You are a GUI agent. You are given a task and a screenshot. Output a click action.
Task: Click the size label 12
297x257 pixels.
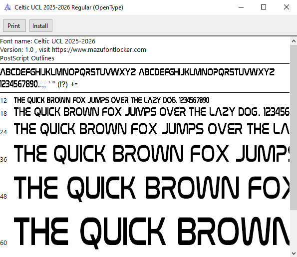pos(3,101)
